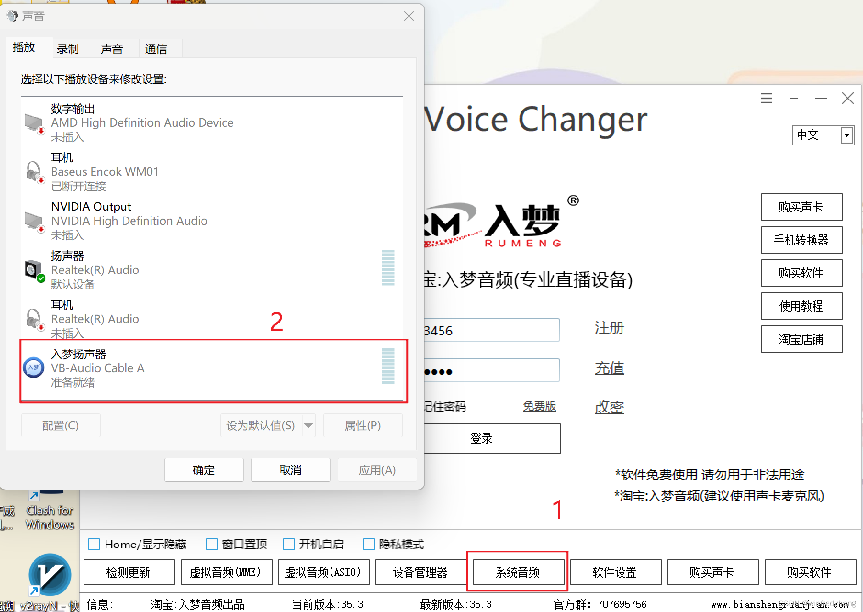Image resolution: width=863 pixels, height=612 pixels.
Task: Close the Voice Changer window
Action: click(x=847, y=98)
